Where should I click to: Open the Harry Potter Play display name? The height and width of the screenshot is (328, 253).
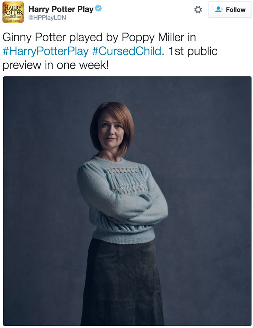61,9
